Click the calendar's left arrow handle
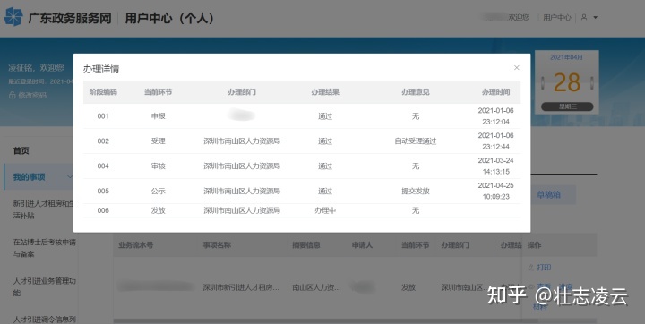 [543, 82]
